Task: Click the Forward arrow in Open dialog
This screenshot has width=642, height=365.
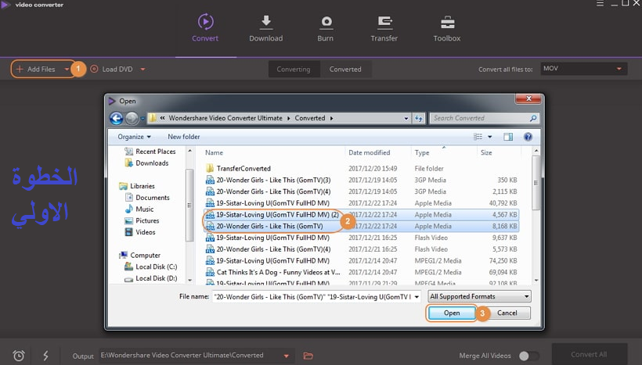Action: click(132, 119)
